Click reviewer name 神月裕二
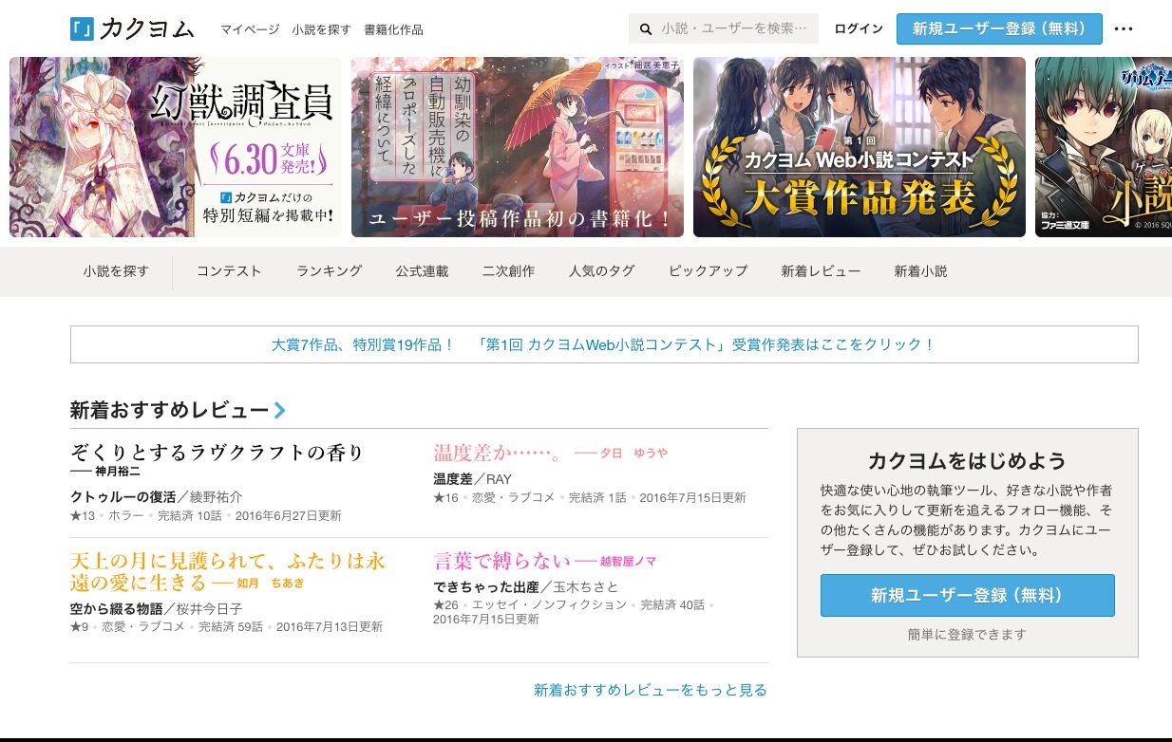This screenshot has width=1172, height=742. tap(118, 471)
